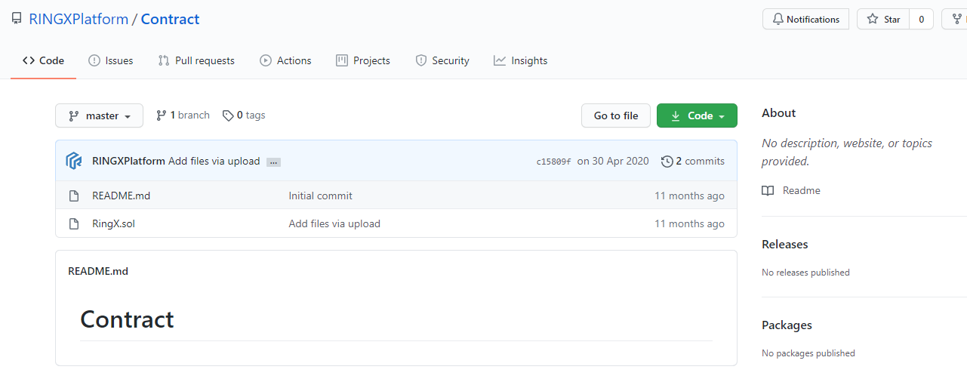967x385 pixels.
Task: Open the RingX.sol file
Action: coord(113,223)
